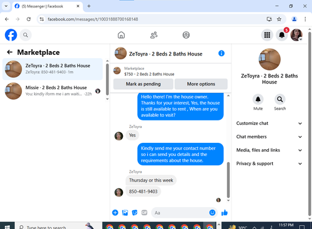Click the address bar URL
This screenshot has width=312, height=229.
93,19
